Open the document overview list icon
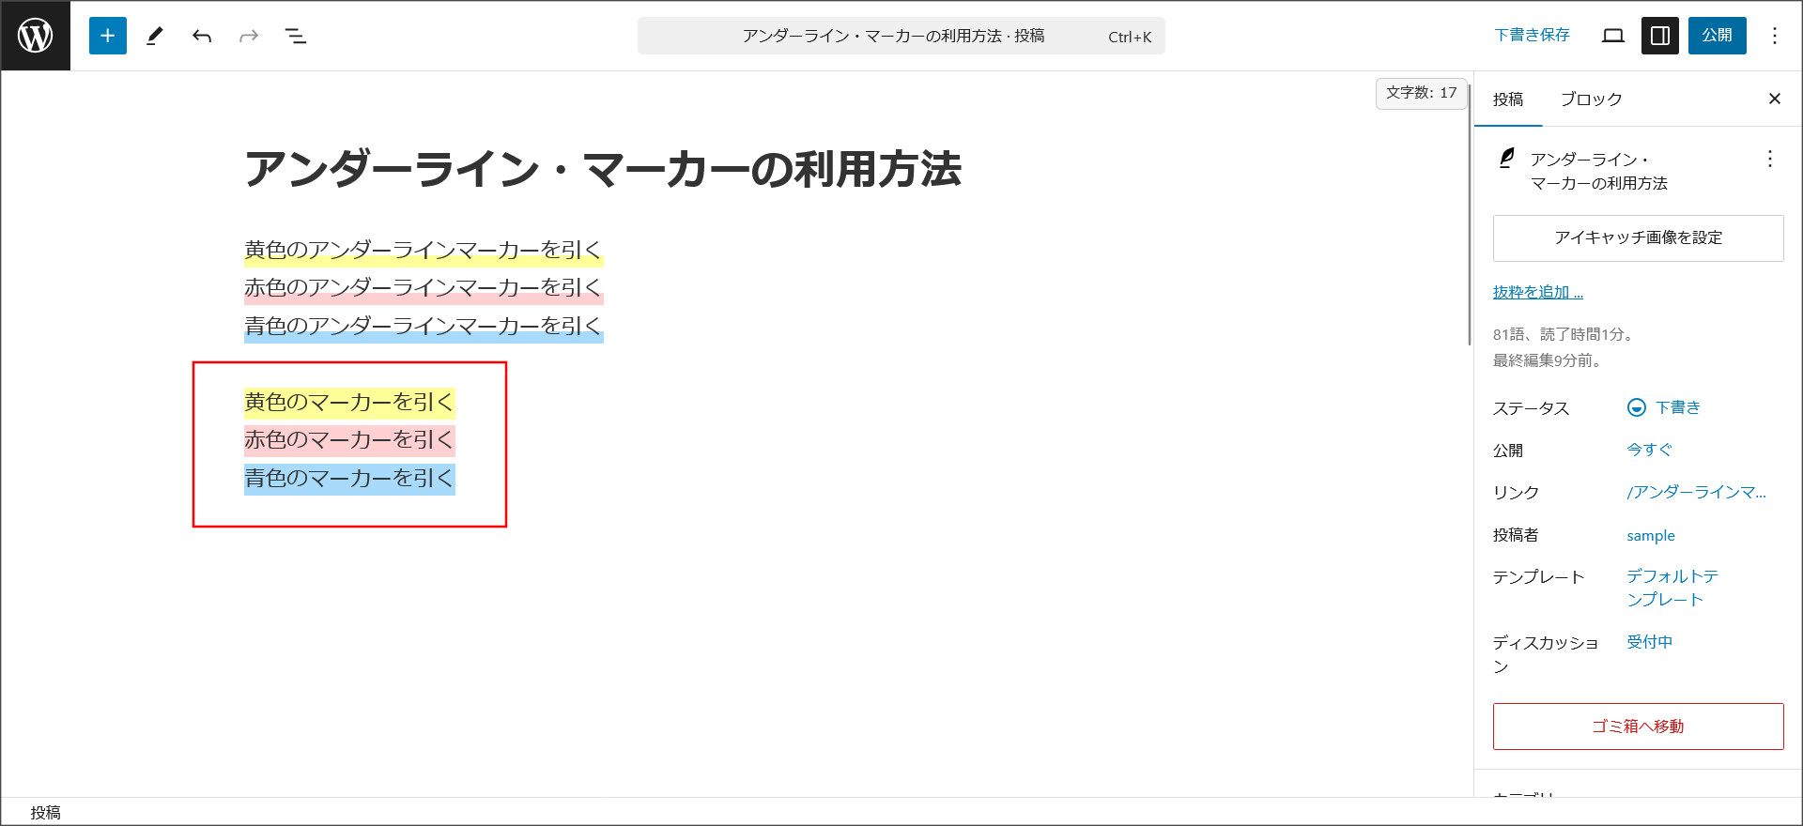 tap(296, 36)
